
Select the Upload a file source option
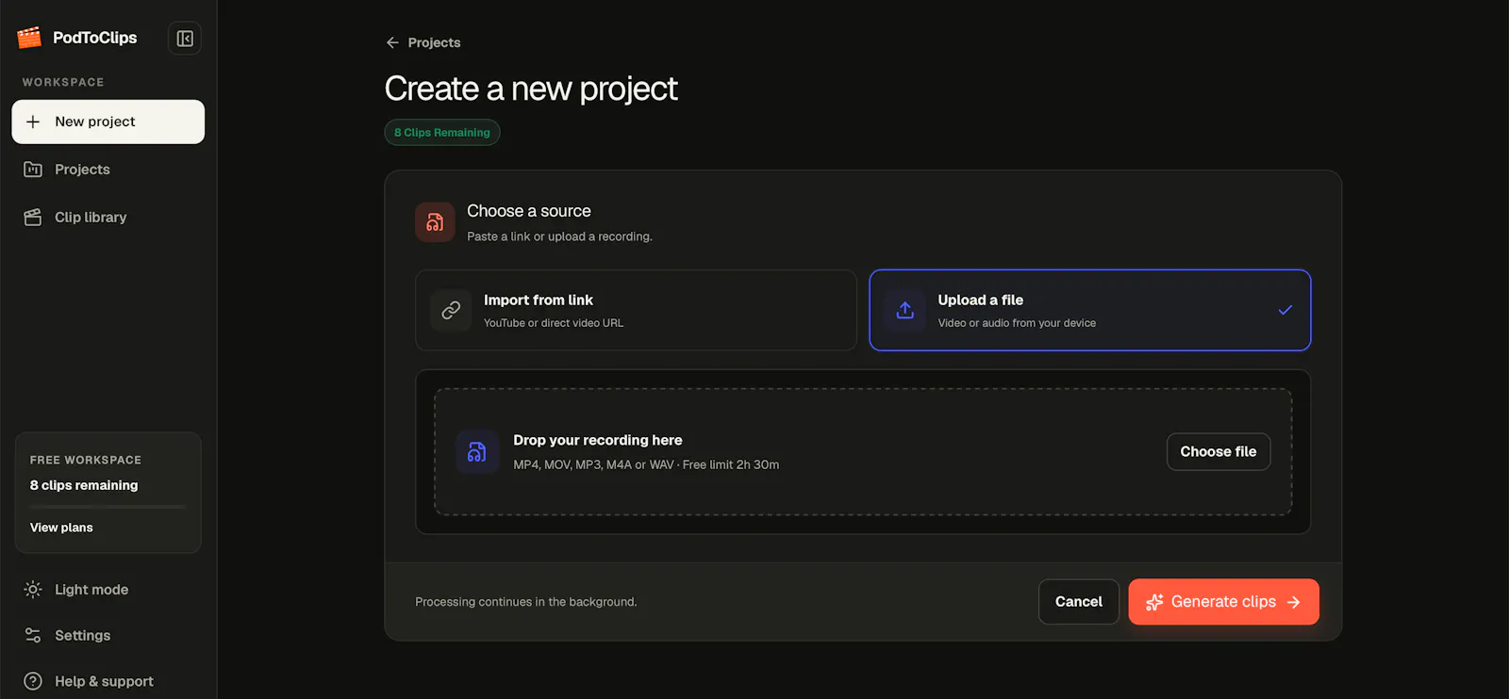click(1090, 310)
